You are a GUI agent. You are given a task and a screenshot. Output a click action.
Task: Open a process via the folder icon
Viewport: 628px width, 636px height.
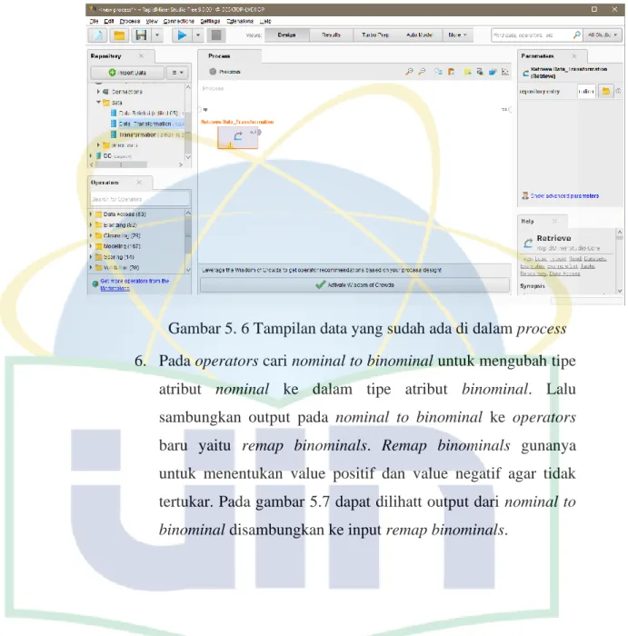tap(119, 35)
